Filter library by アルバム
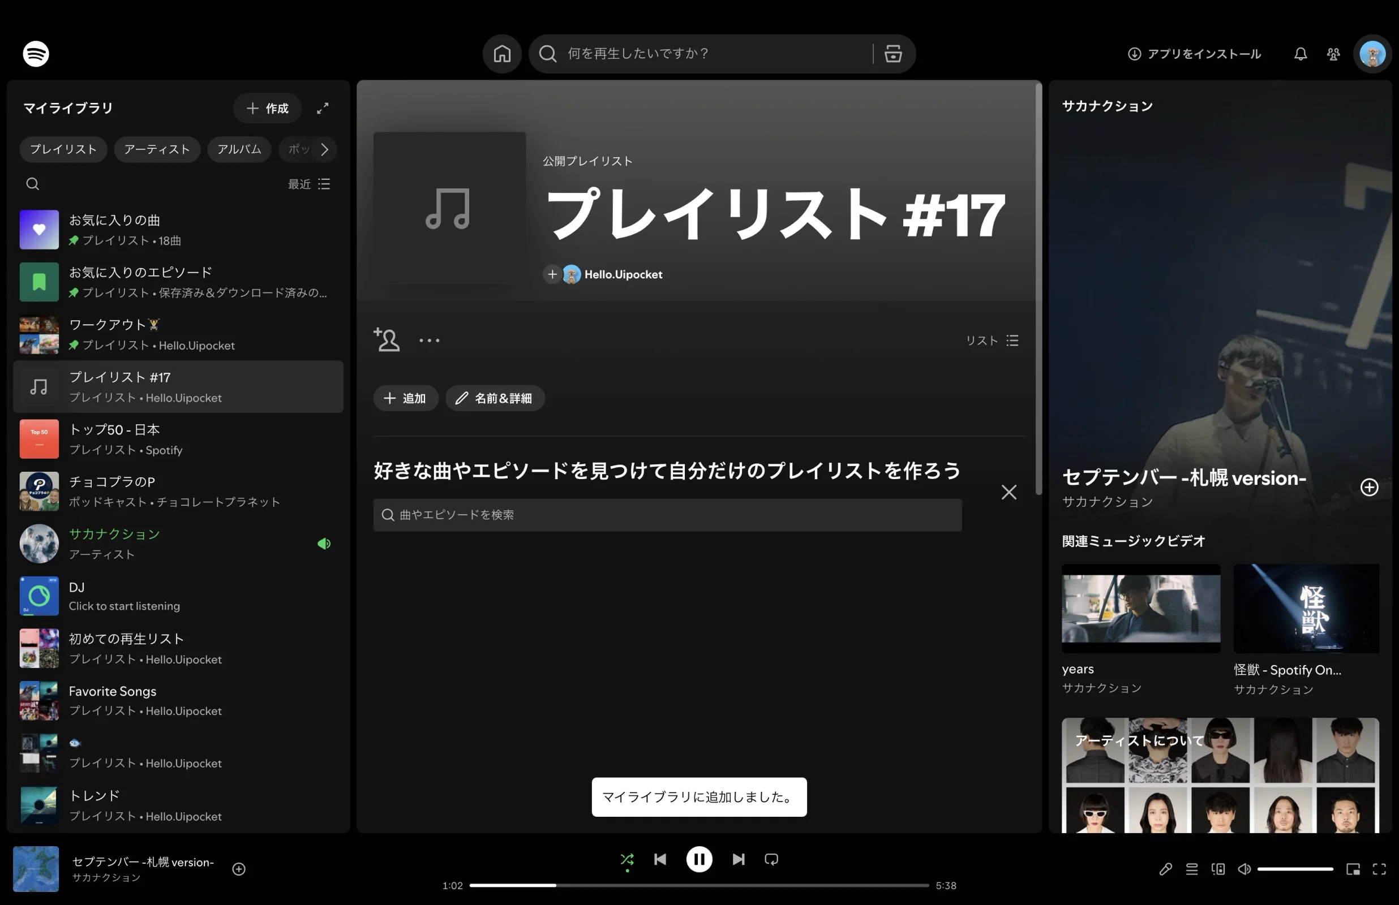The width and height of the screenshot is (1399, 905). 239,149
